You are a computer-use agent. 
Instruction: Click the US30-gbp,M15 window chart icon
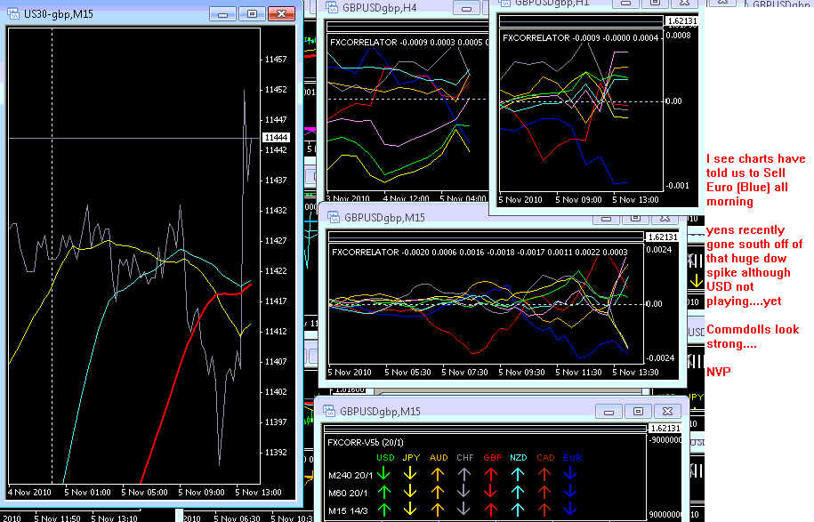pyautogui.click(x=13, y=13)
